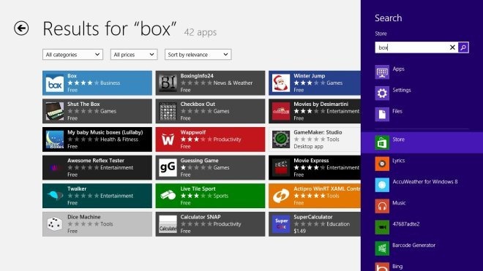Expand the All categories dropdown

(x=72, y=55)
